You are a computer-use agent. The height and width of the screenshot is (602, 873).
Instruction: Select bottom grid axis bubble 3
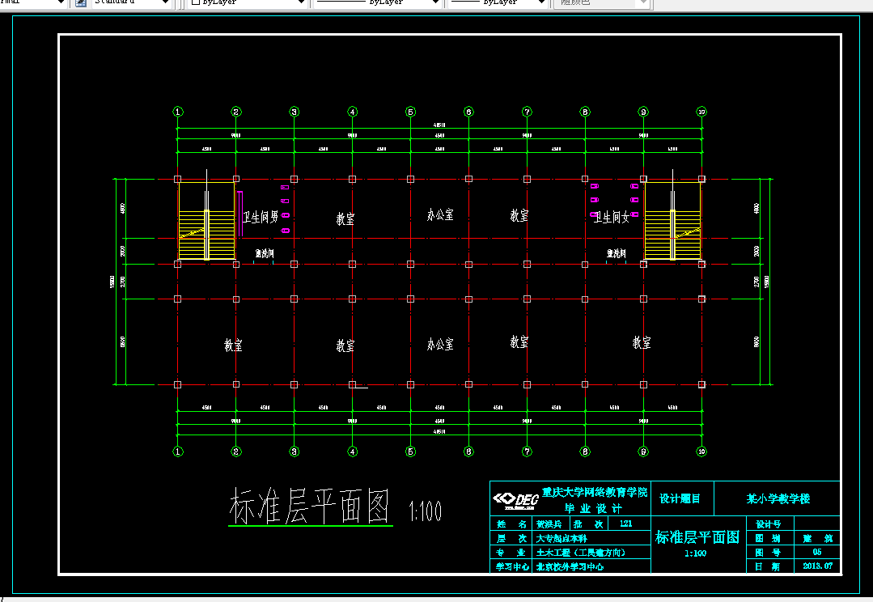click(x=294, y=451)
